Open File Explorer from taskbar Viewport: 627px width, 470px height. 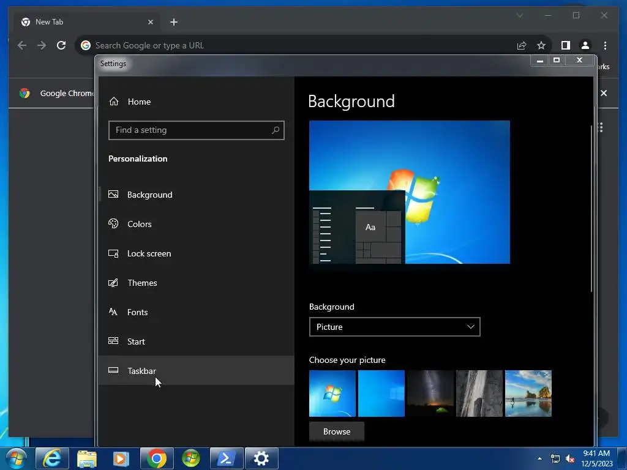[x=87, y=458]
